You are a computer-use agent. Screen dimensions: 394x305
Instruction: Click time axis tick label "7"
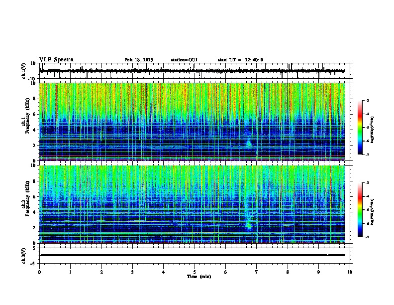point(257,272)
